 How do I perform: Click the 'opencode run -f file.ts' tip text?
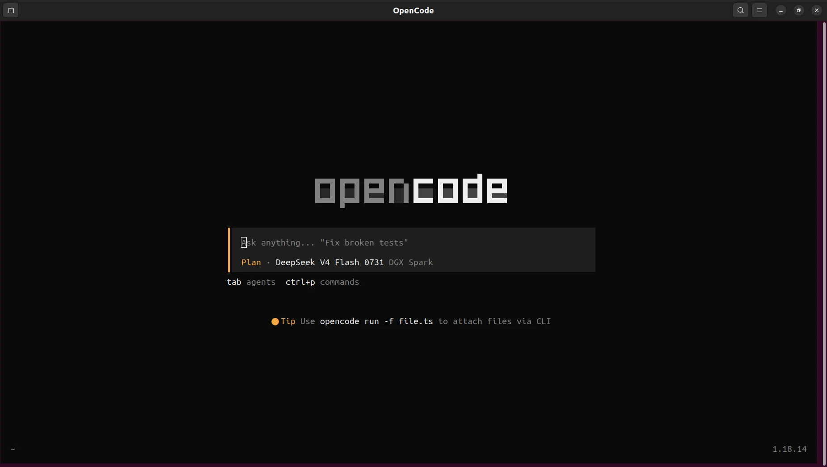[x=376, y=321]
